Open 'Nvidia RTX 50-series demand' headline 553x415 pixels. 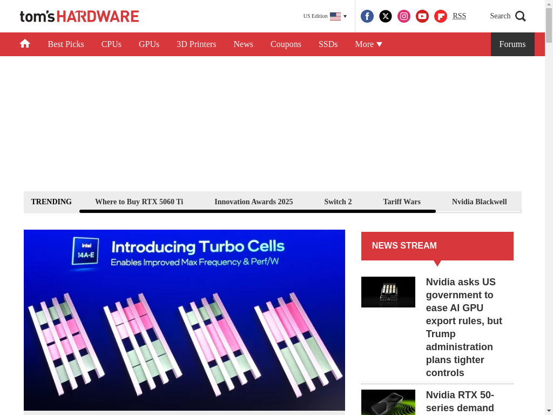[460, 401]
